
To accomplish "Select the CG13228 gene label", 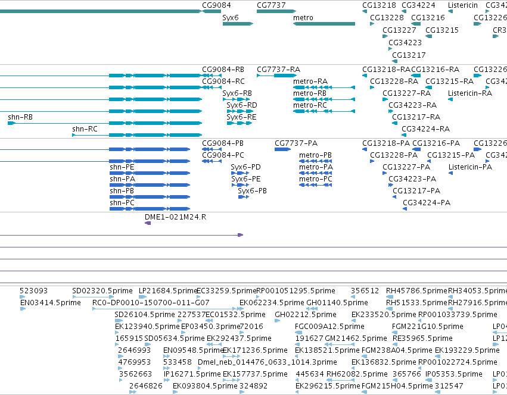I will tap(387, 18).
